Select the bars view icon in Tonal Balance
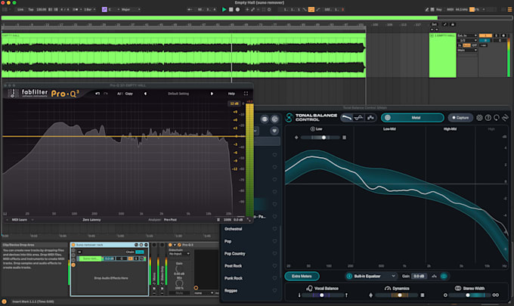 point(370,118)
